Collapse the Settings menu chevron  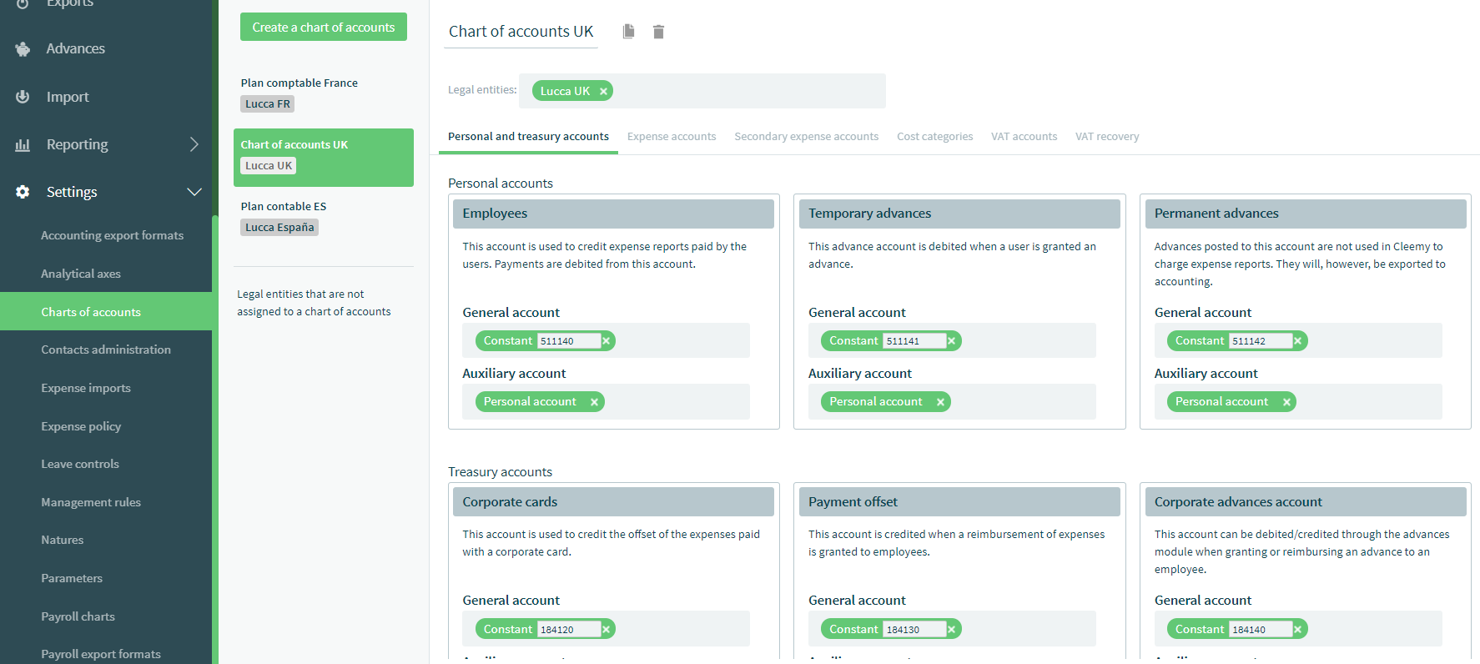tap(194, 192)
